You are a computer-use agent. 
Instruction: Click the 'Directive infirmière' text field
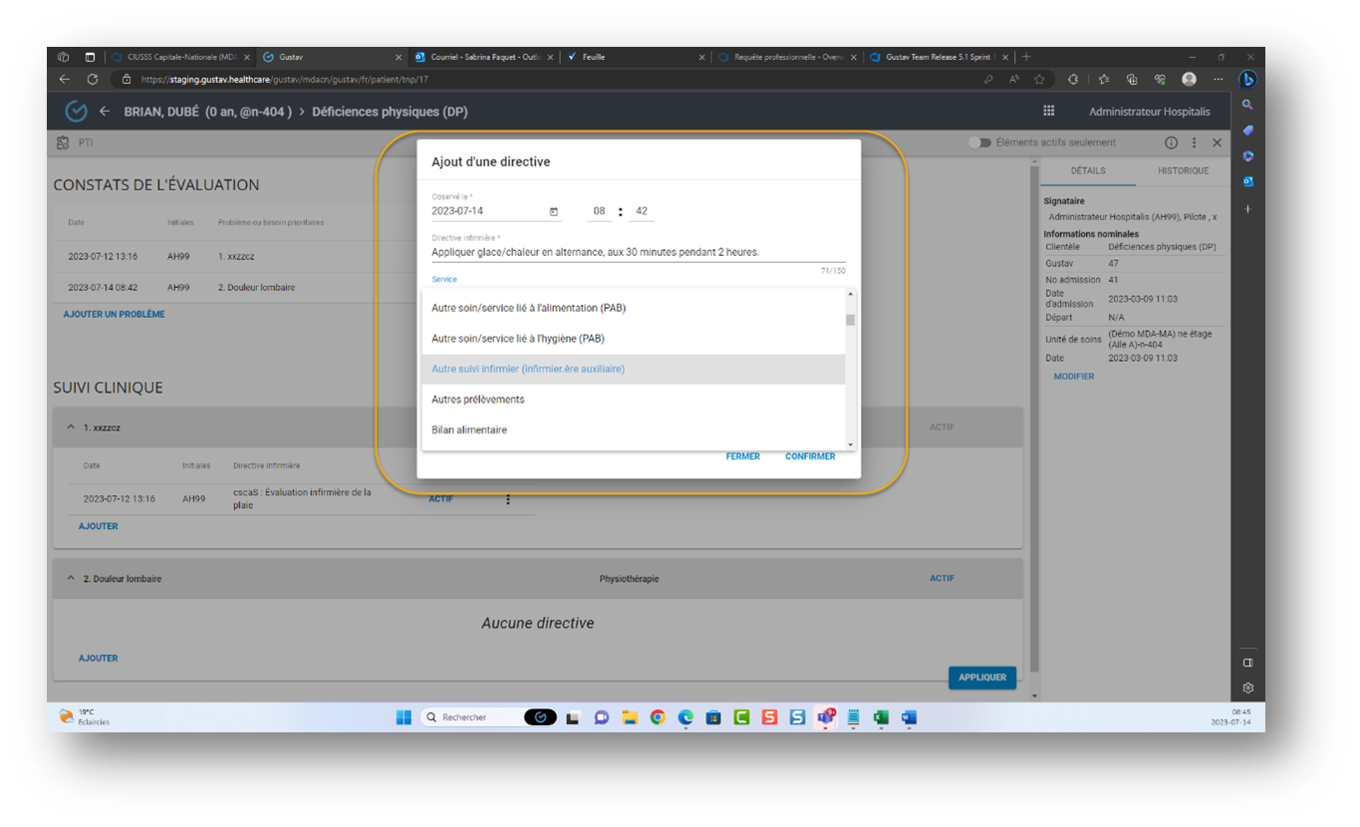pyautogui.click(x=631, y=253)
